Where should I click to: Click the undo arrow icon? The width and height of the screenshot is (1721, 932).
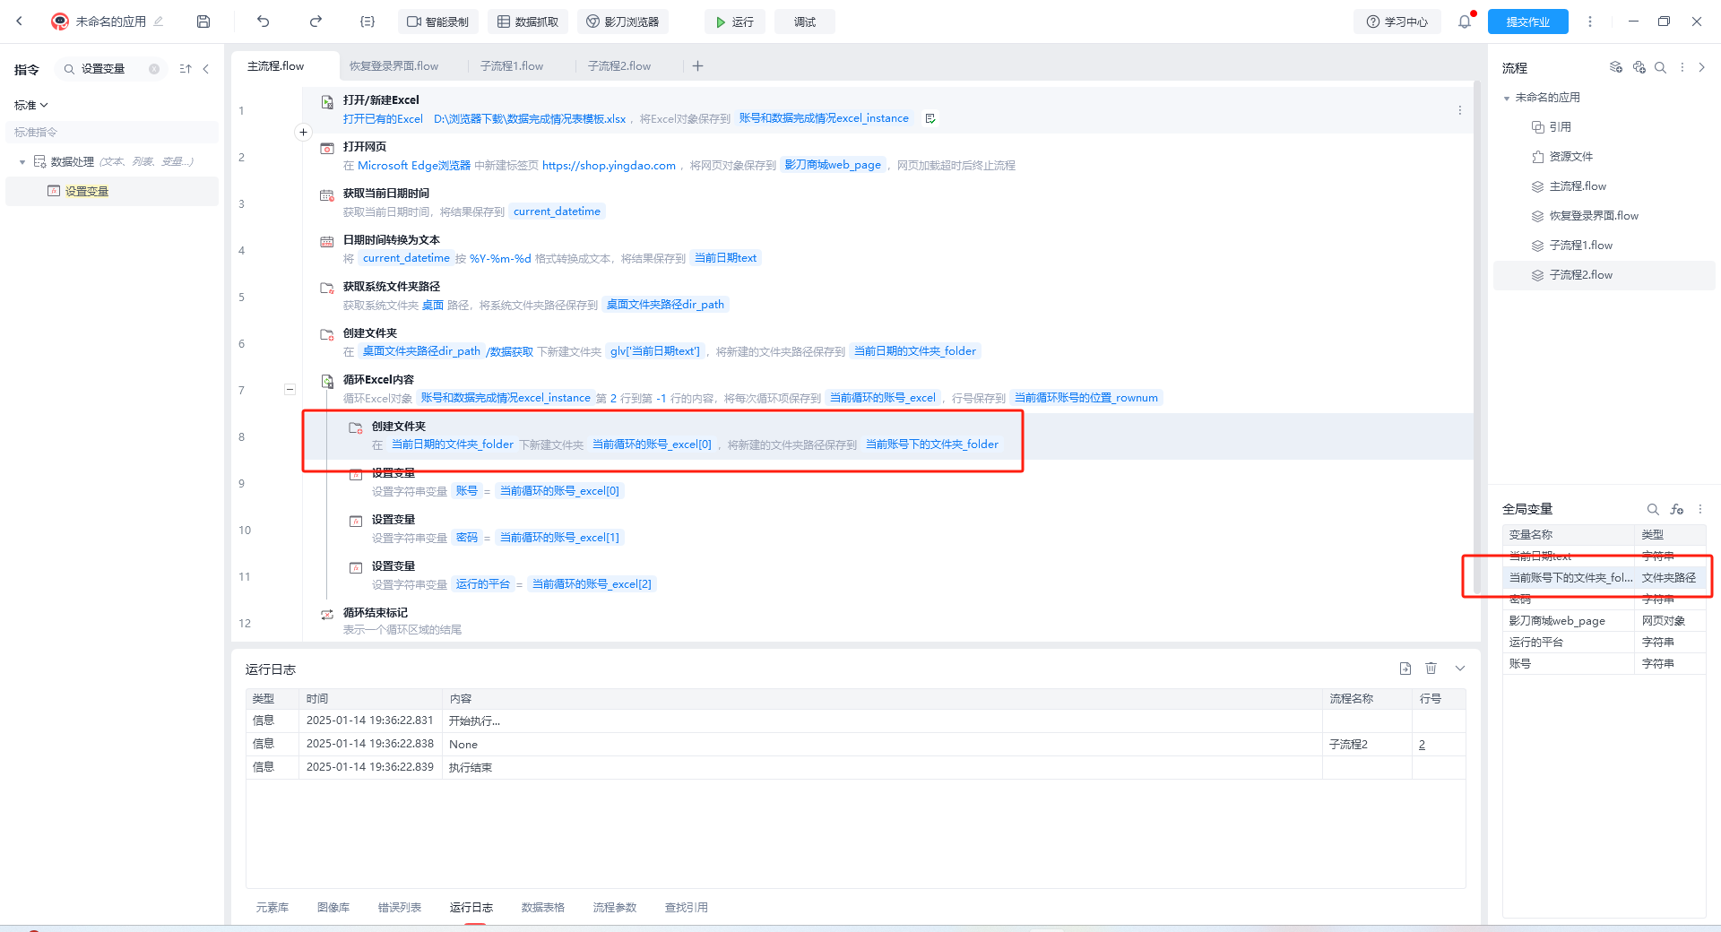tap(263, 22)
